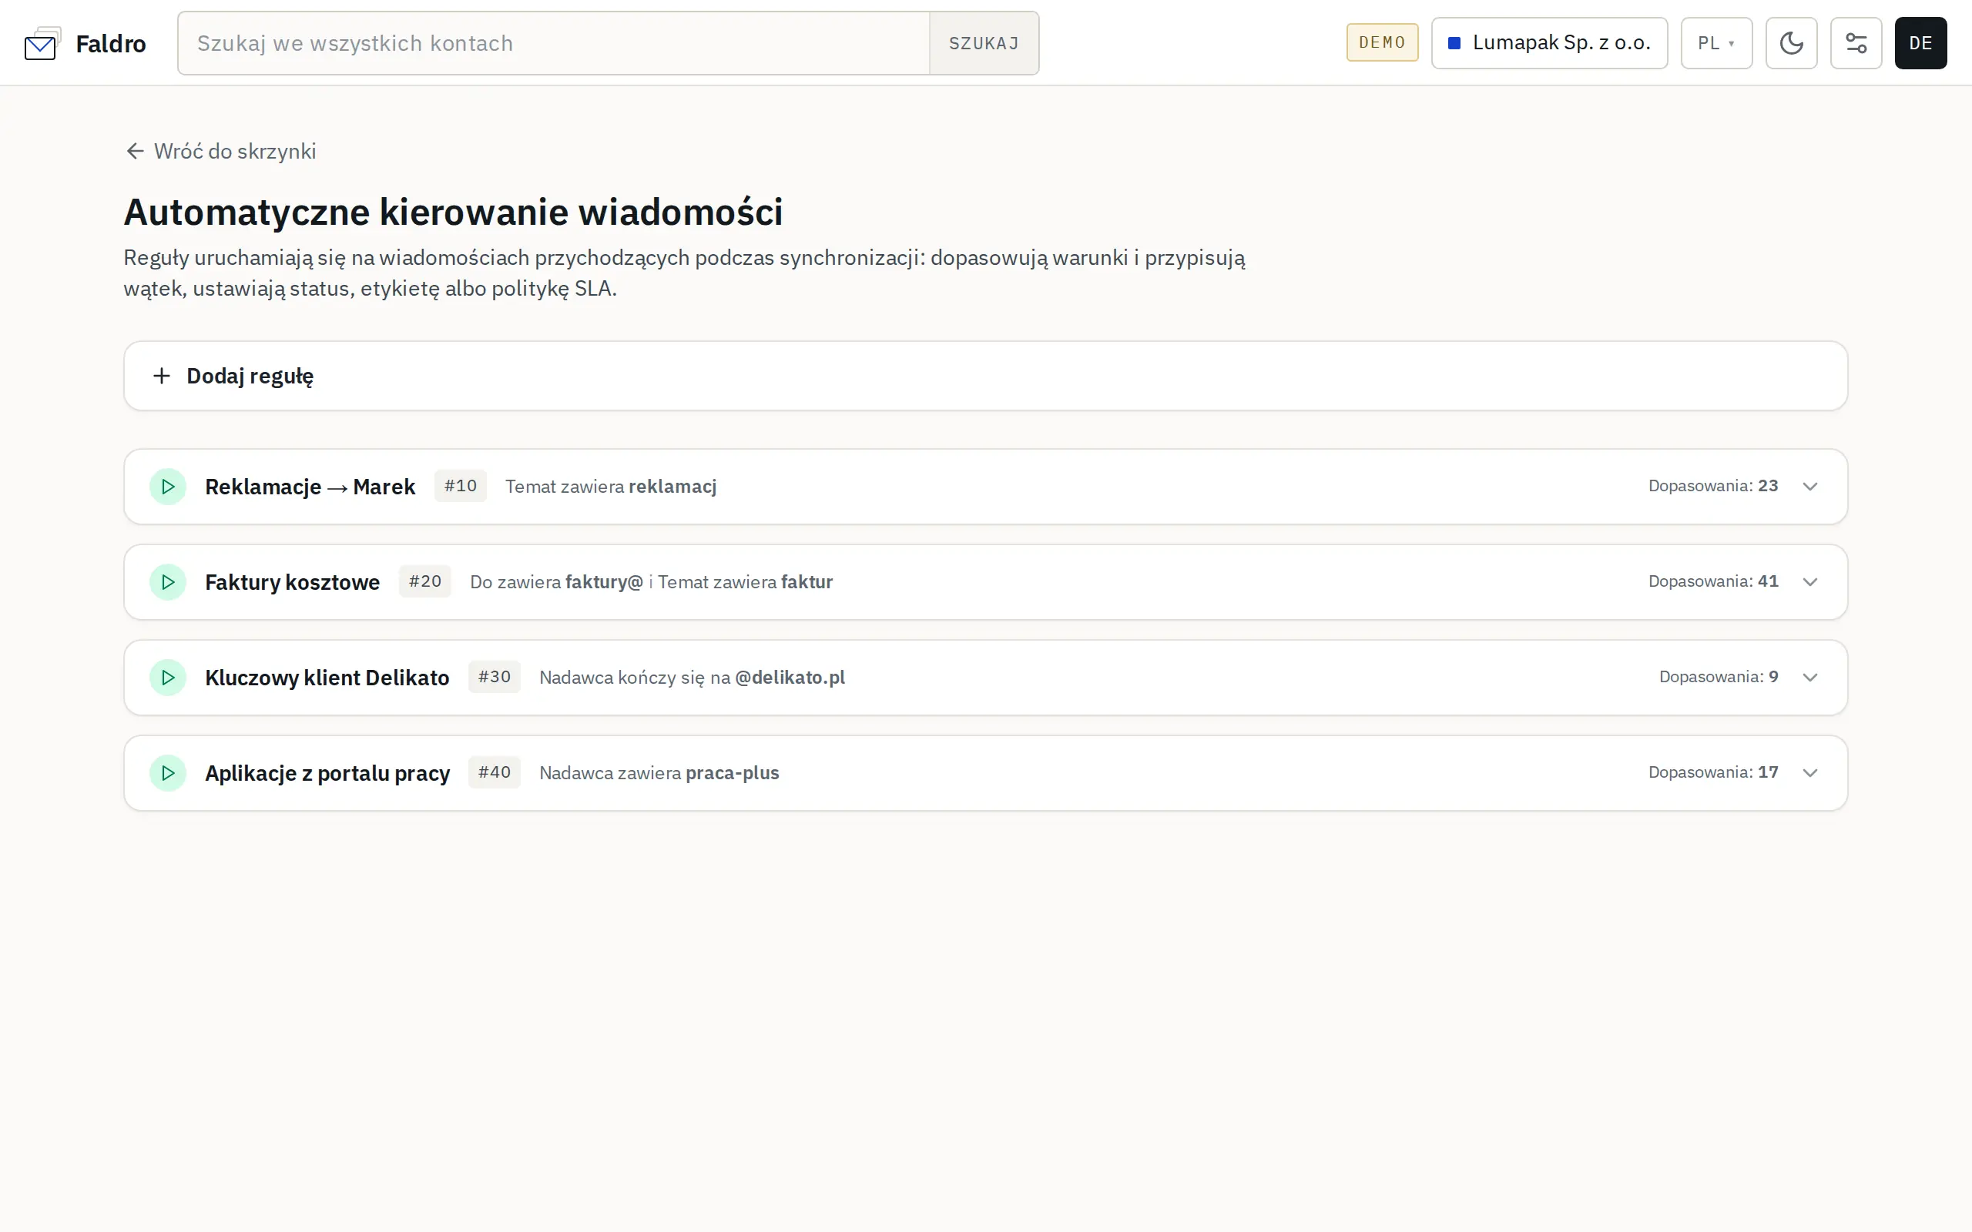Click the SZUKAJ search button
The image size is (1972, 1232).
point(984,43)
